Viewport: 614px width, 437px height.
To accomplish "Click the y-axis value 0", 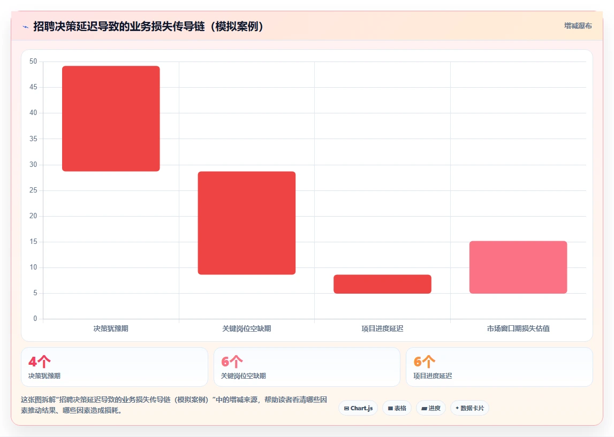I will [35, 318].
